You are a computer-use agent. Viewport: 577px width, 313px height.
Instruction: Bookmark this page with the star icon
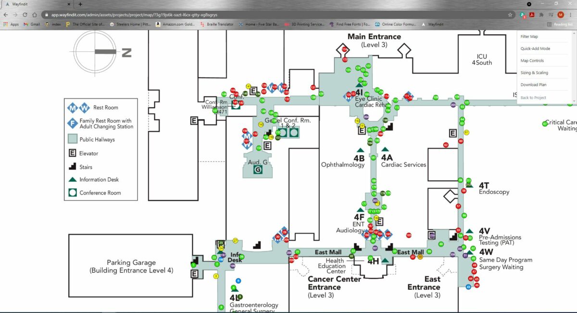point(510,15)
